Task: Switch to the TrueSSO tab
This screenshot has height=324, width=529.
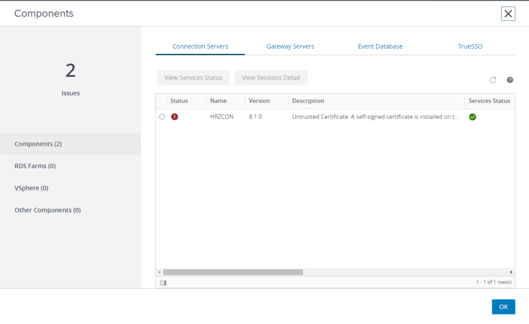Action: (x=470, y=47)
